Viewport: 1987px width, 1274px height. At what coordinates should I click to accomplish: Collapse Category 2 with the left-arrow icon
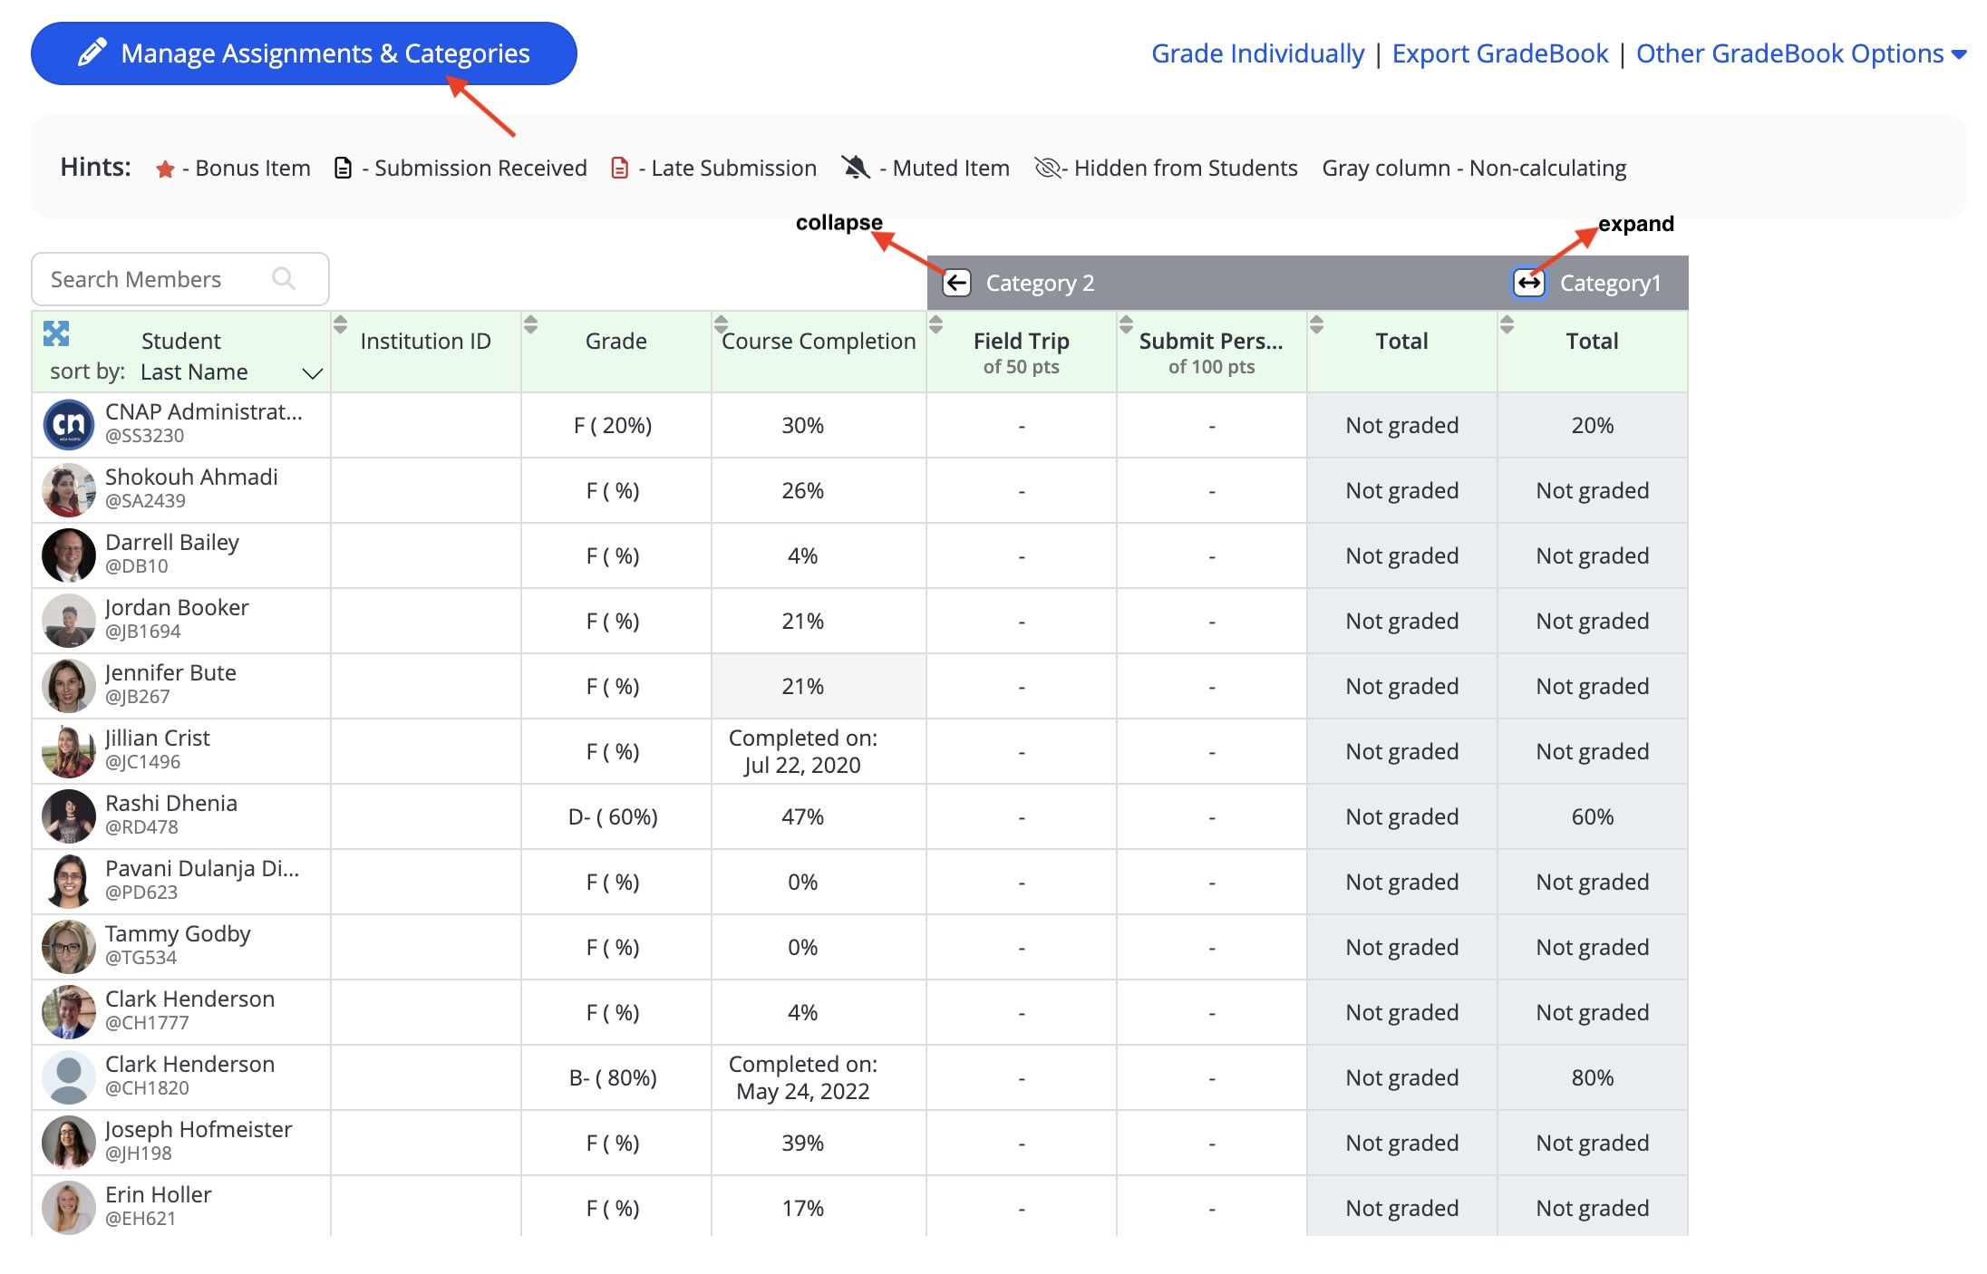tap(957, 283)
